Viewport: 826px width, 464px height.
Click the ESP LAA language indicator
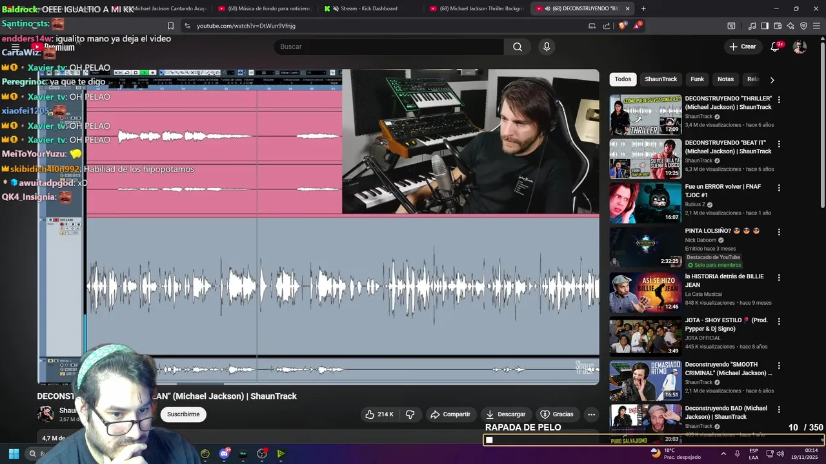tap(754, 454)
